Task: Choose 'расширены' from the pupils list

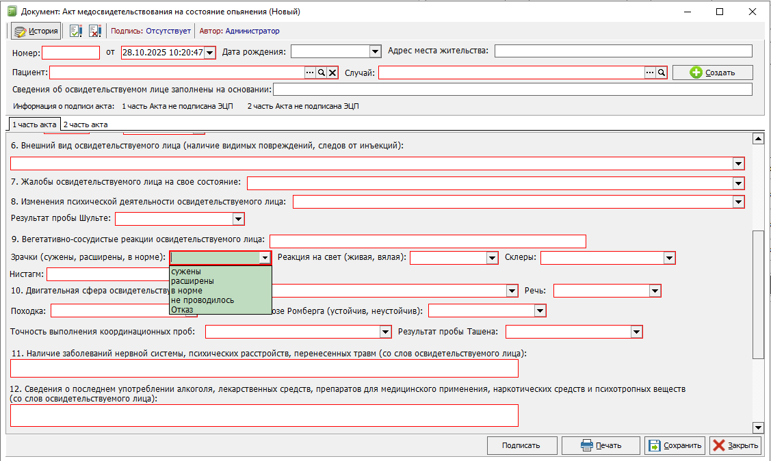Action: 192,281
